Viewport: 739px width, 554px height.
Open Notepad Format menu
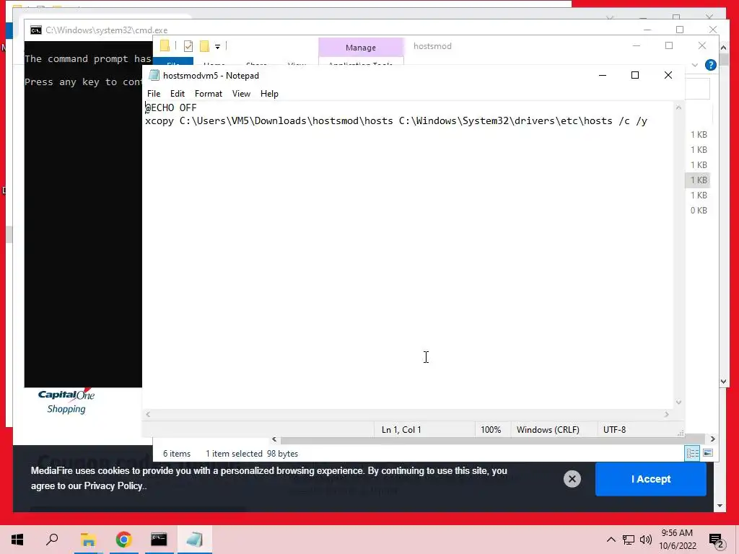[x=209, y=93]
